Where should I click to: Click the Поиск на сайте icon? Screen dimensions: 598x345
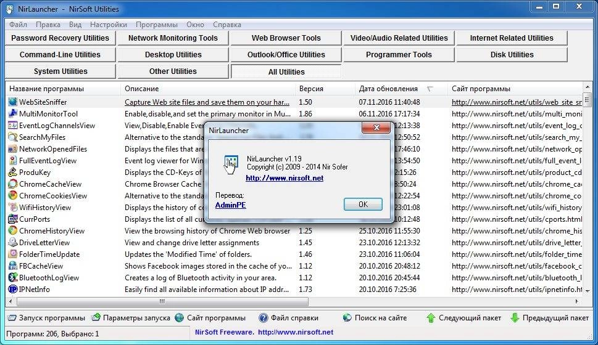coord(347,317)
